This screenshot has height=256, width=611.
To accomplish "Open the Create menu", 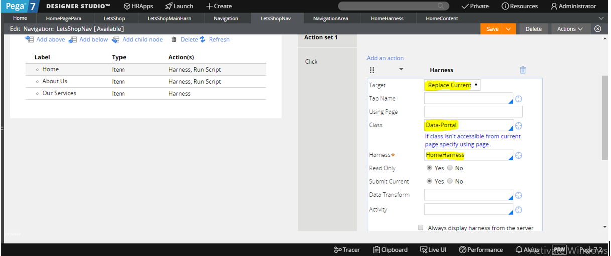I will pyautogui.click(x=219, y=6).
